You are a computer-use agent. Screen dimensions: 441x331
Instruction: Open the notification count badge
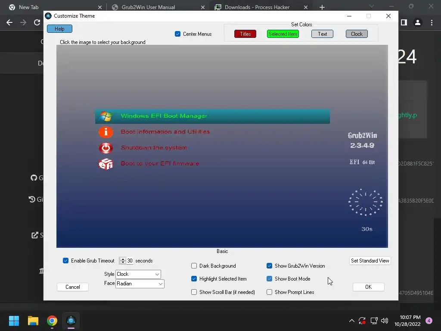[x=429, y=321]
